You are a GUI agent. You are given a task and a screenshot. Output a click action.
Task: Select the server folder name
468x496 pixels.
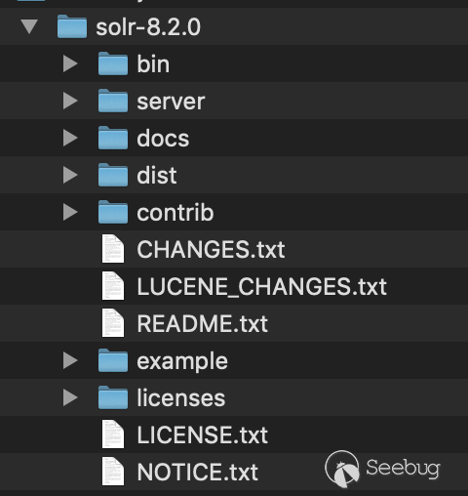171,102
